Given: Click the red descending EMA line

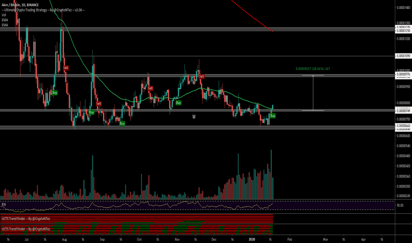Looking at the screenshot, I should pos(252,16).
